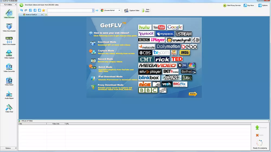Open the Video Browser tool
The image size is (271, 152).
9,14
